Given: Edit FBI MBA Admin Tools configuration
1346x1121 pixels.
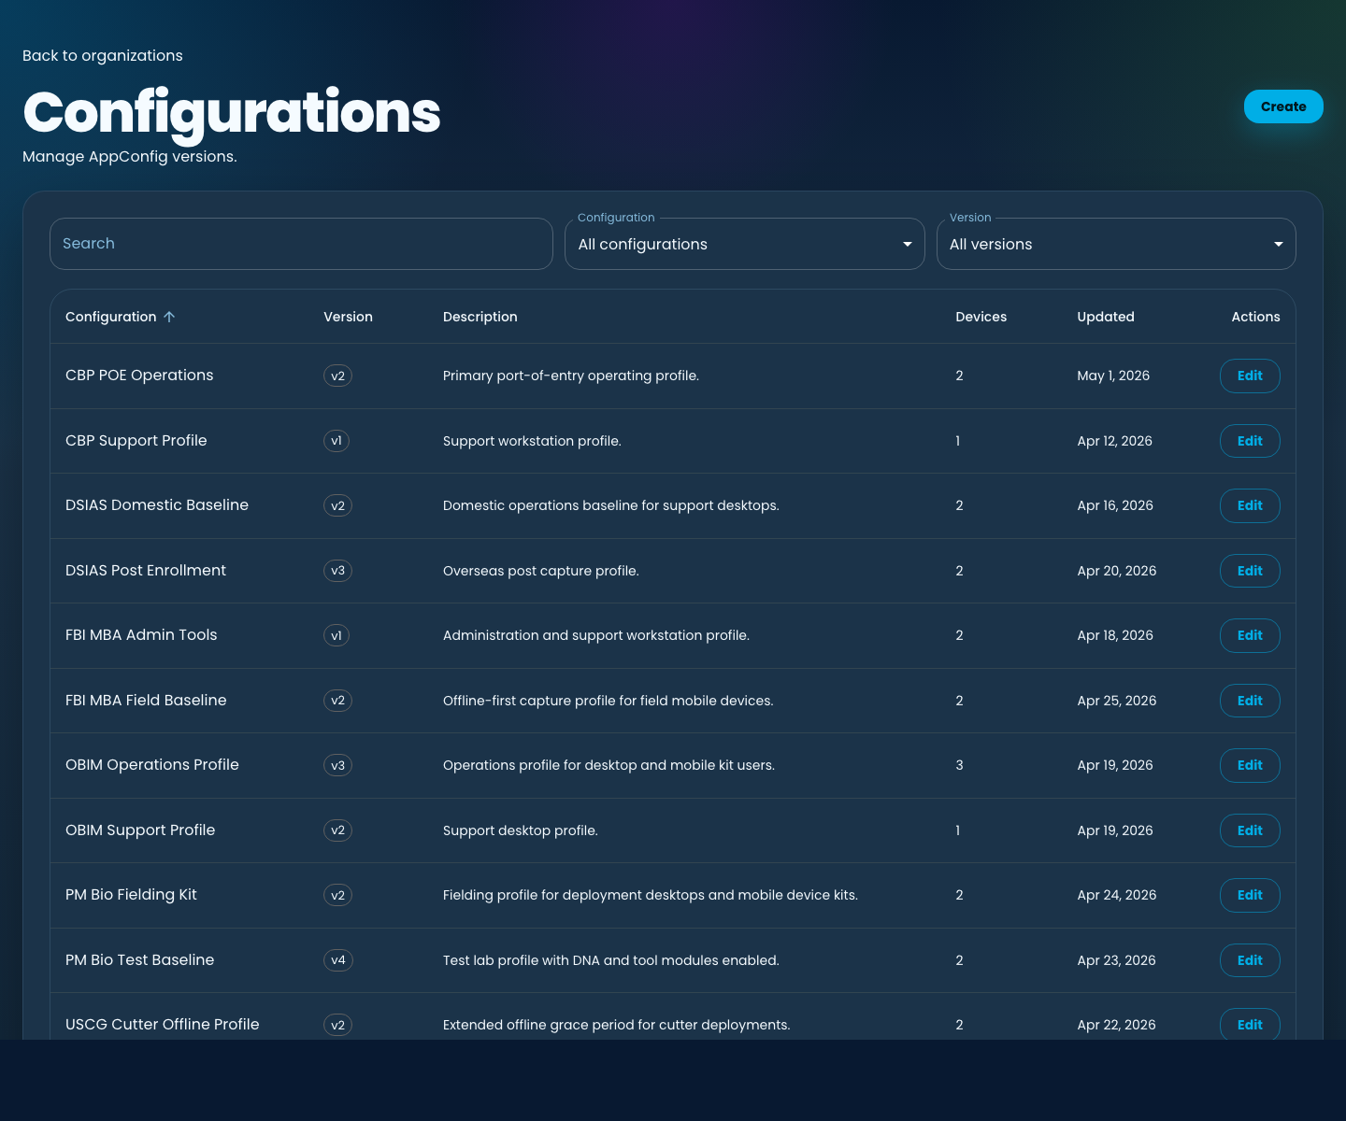Looking at the screenshot, I should tap(1250, 635).
